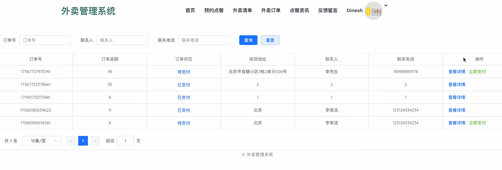The image size is (502, 170).
Task: Click 订单状态 column header
Action: click(184, 59)
